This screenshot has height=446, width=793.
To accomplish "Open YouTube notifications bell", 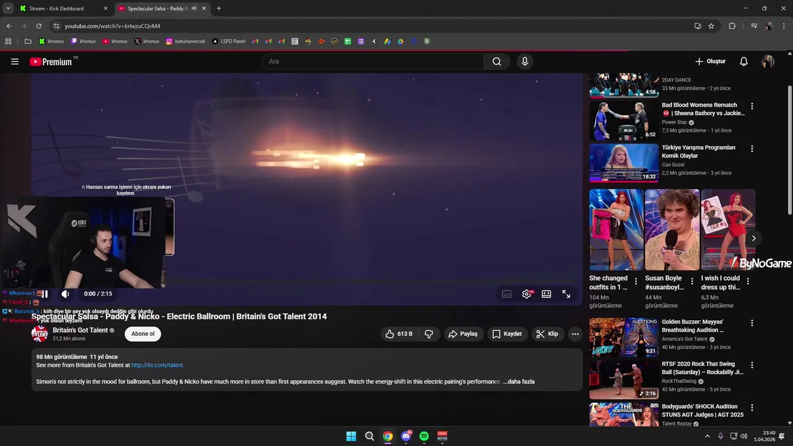I will tap(743, 61).
